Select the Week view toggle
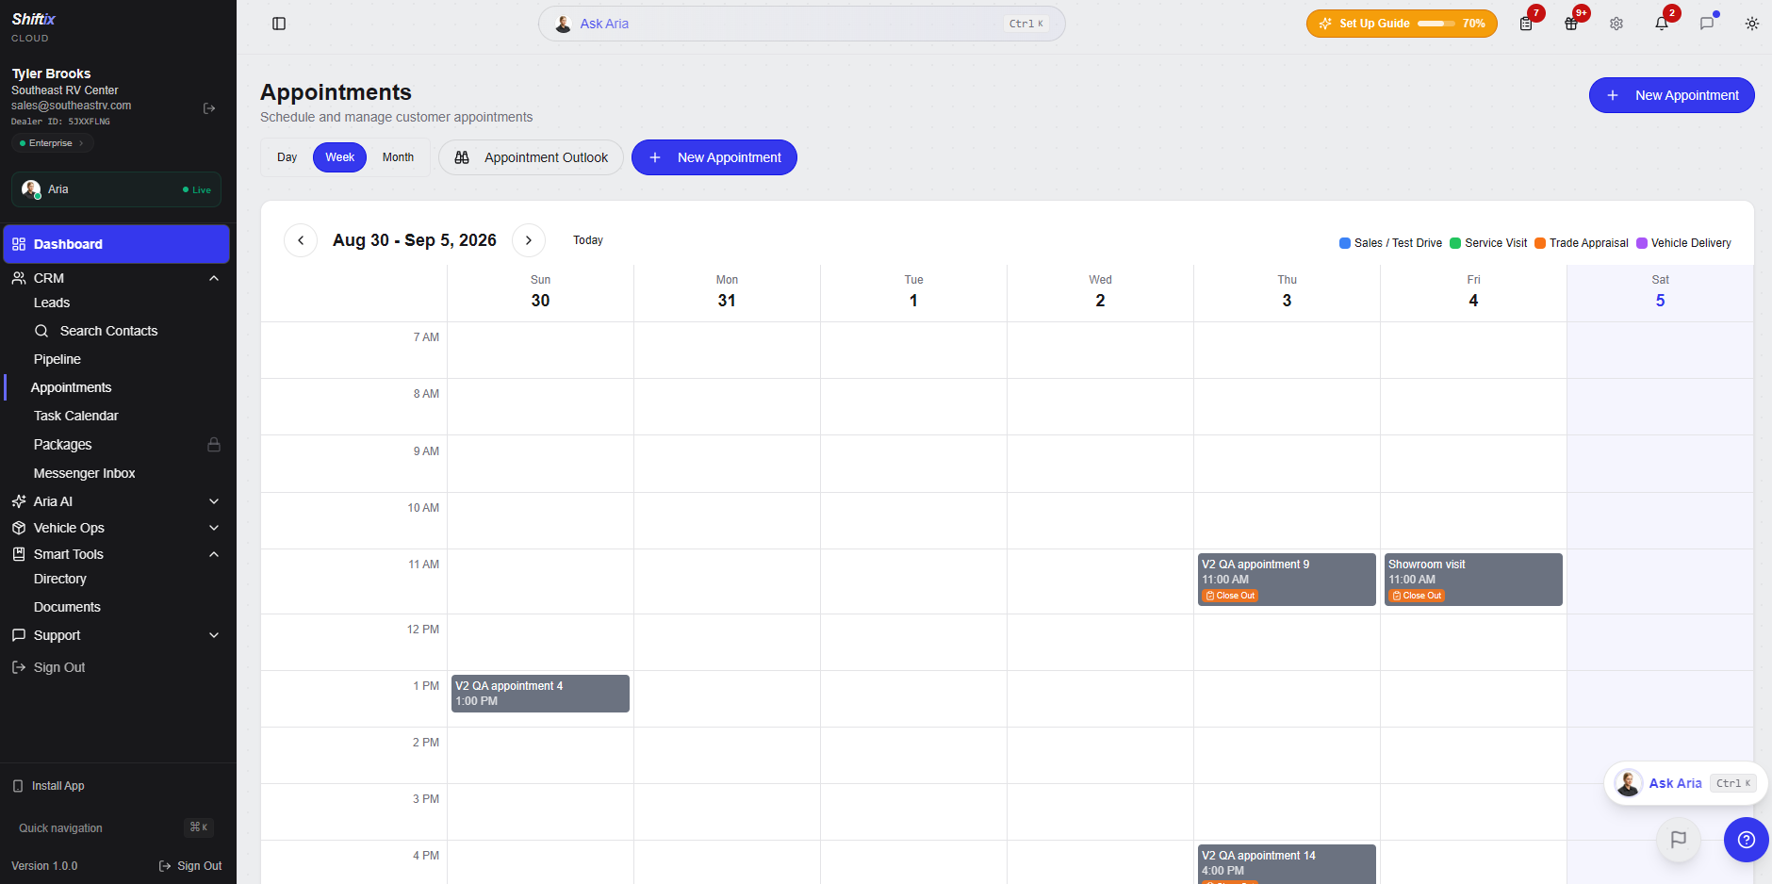The width and height of the screenshot is (1772, 884). (340, 157)
